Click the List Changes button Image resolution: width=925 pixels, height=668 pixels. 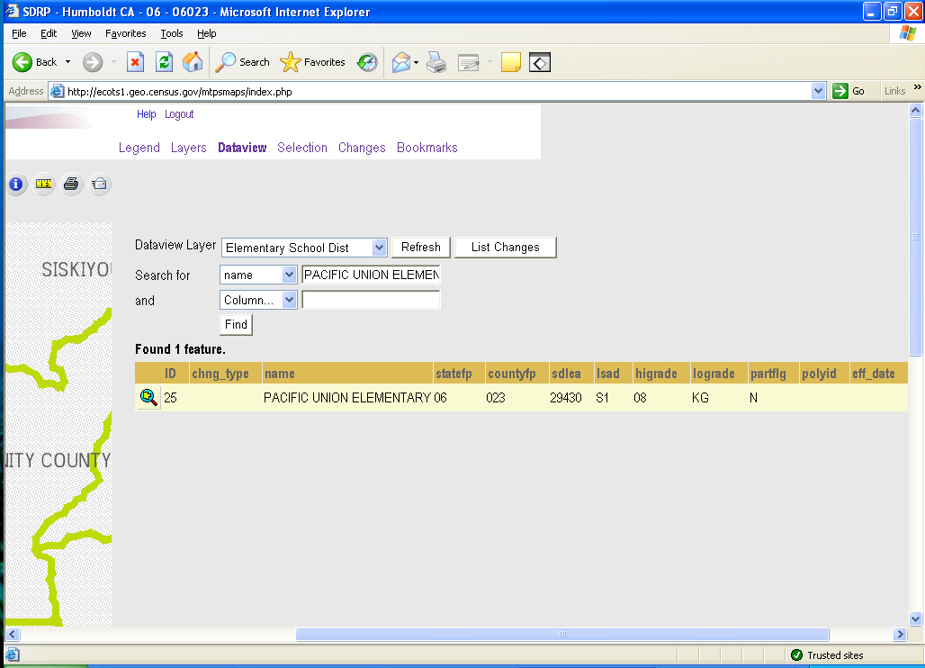[x=505, y=247]
